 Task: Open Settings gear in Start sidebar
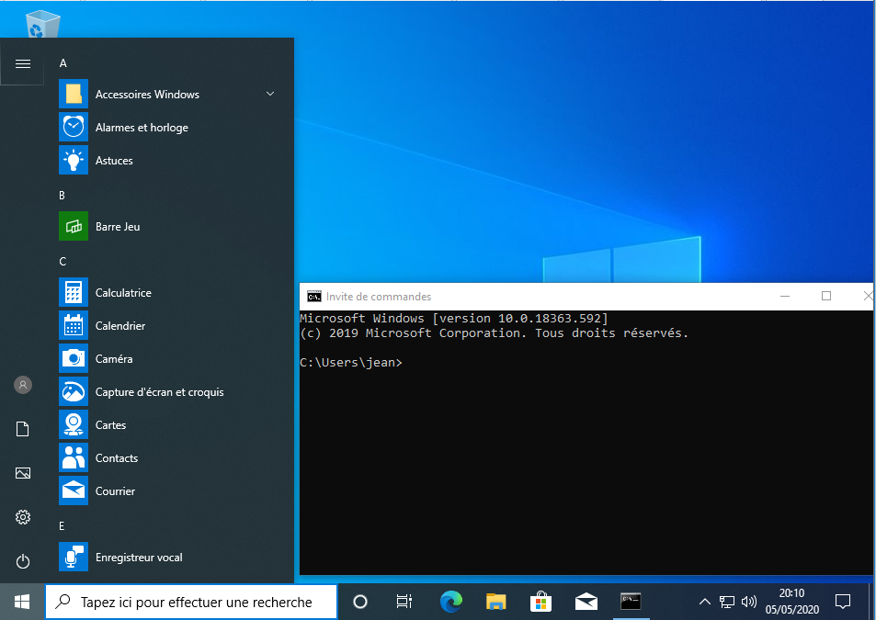(x=23, y=517)
